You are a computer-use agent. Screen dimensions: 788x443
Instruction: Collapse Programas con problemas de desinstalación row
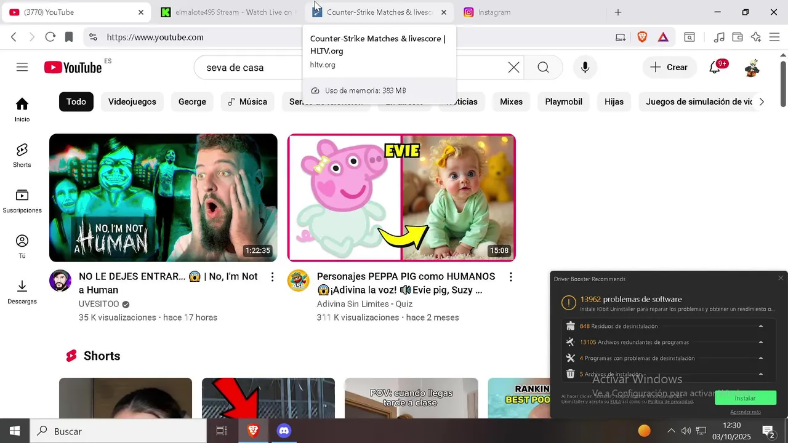tap(761, 358)
